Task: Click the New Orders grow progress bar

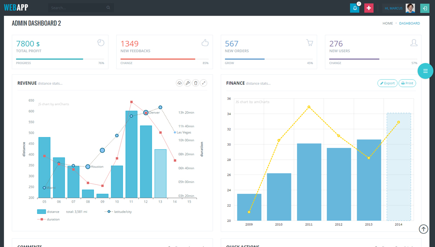Action: (269, 59)
